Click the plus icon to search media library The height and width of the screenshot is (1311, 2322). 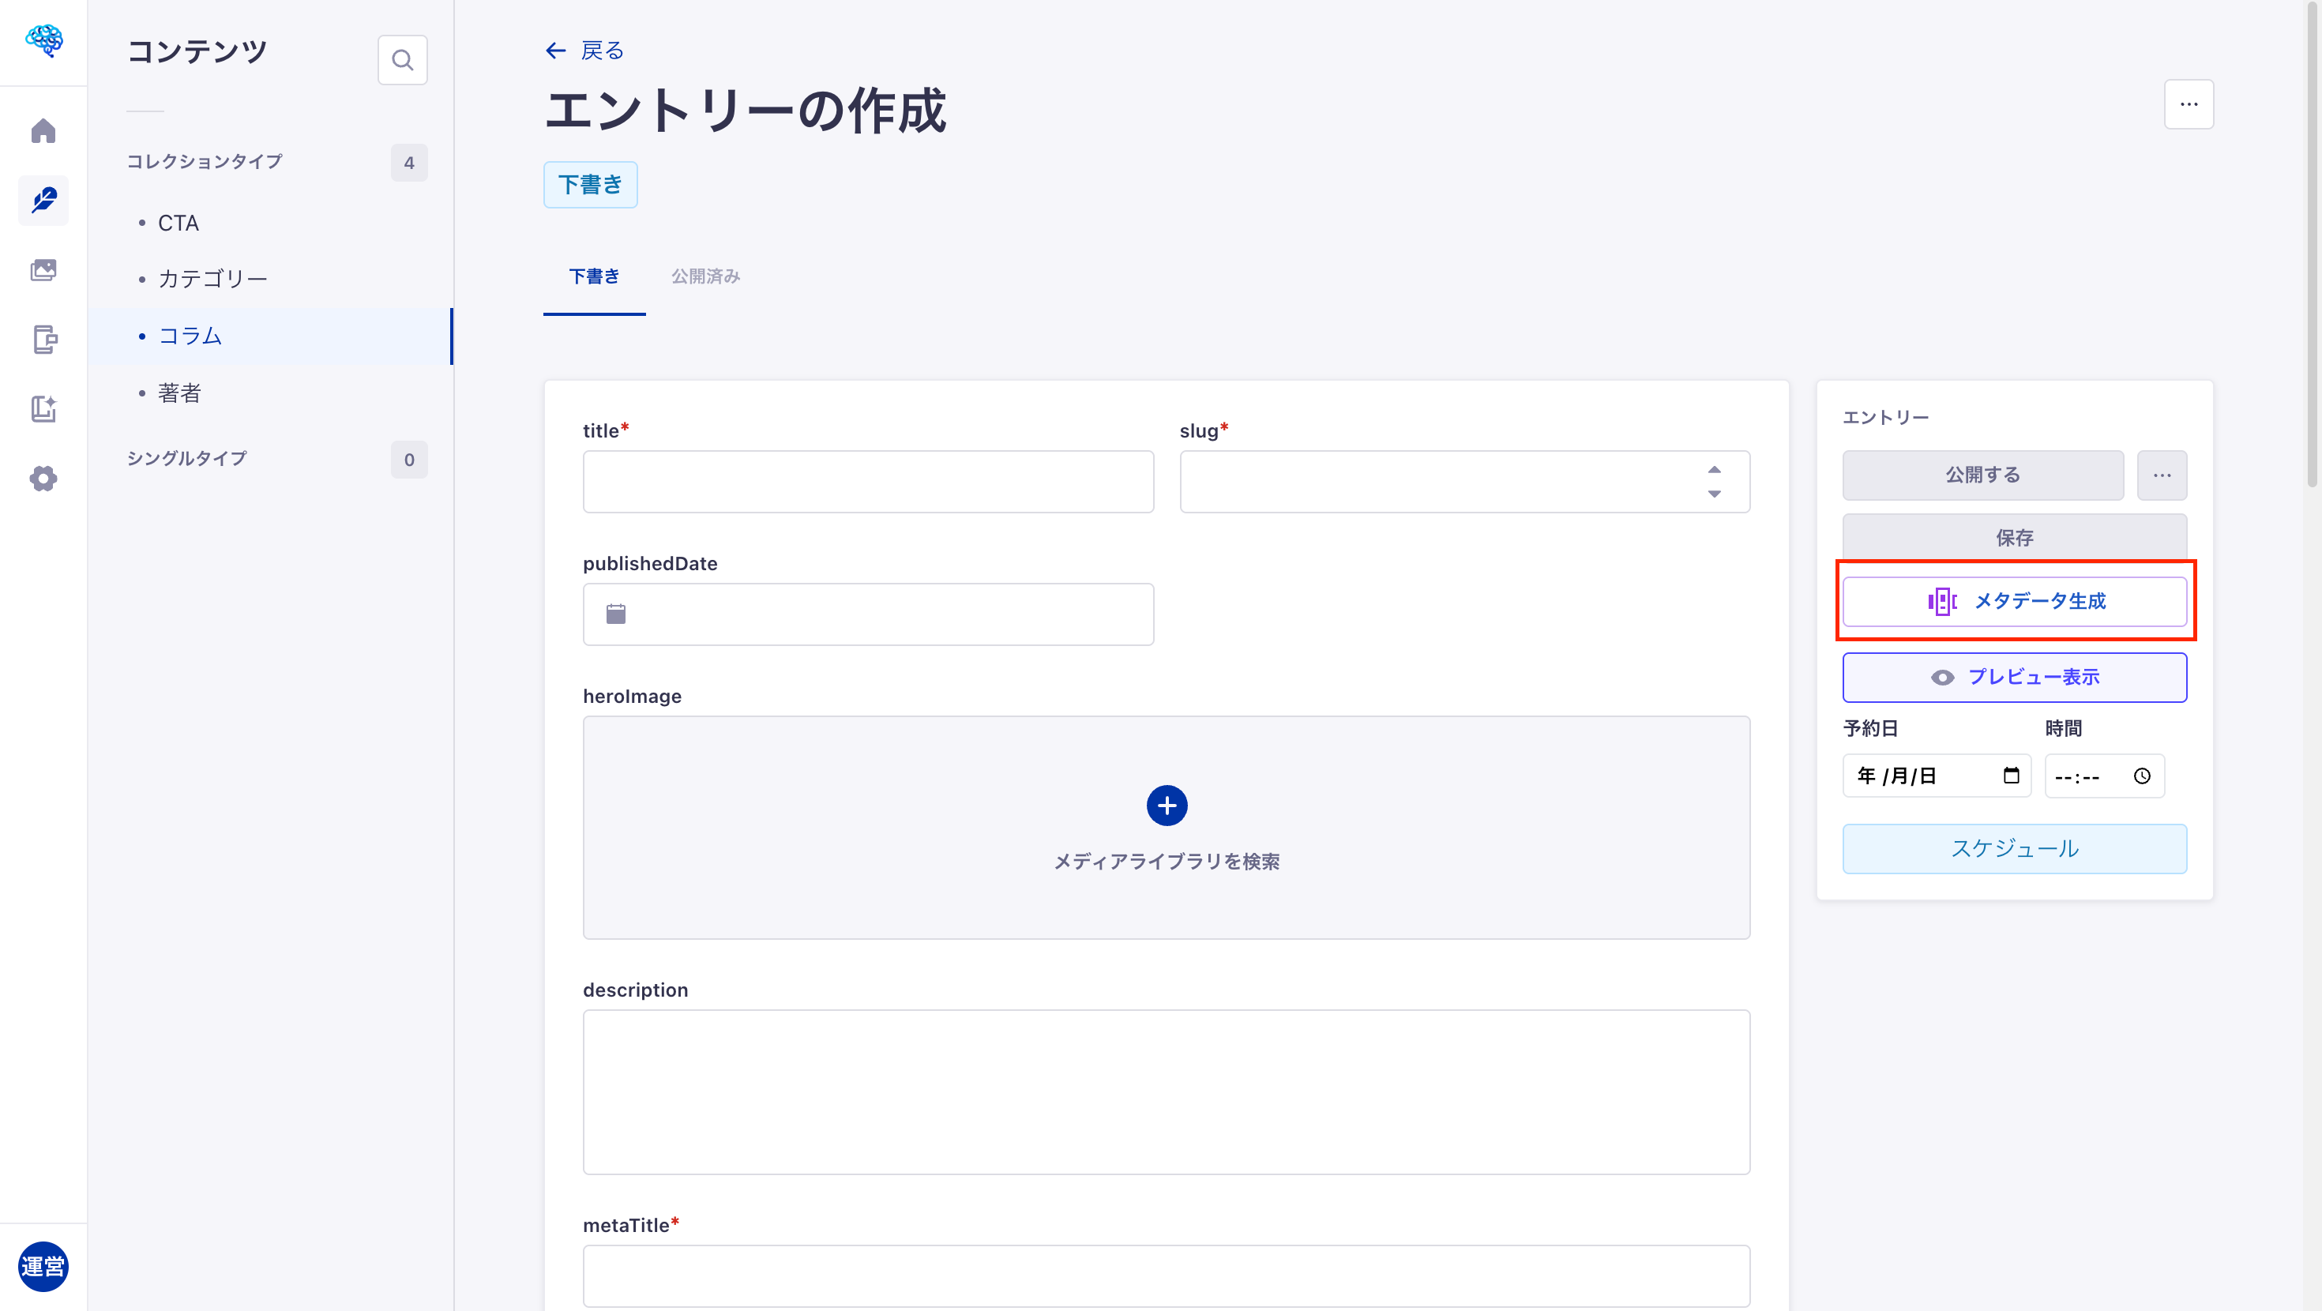(x=1167, y=806)
